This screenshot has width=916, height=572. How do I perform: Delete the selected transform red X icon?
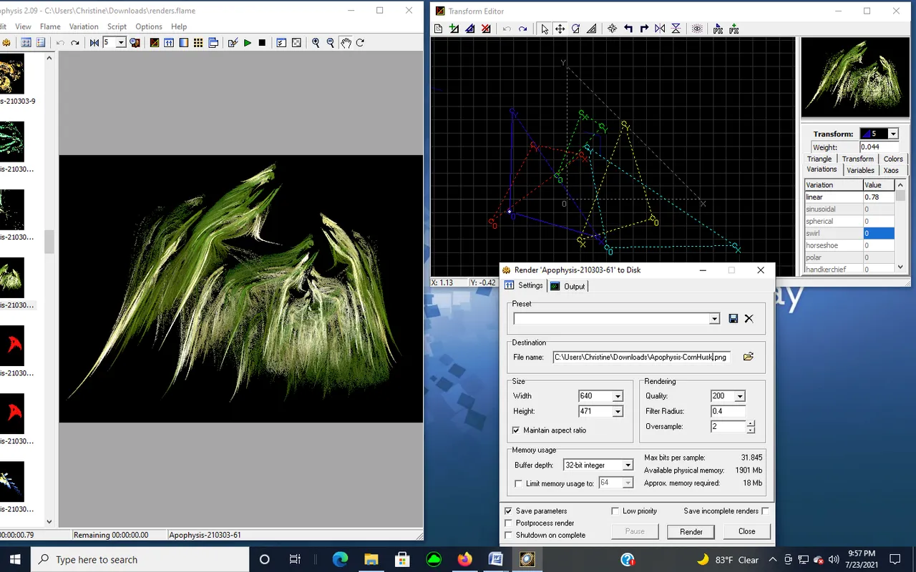tap(486, 29)
